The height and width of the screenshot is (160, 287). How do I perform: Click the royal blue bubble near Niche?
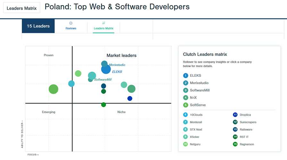pyautogui.click(x=130, y=98)
